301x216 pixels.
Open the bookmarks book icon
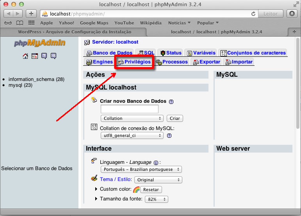(20, 23)
